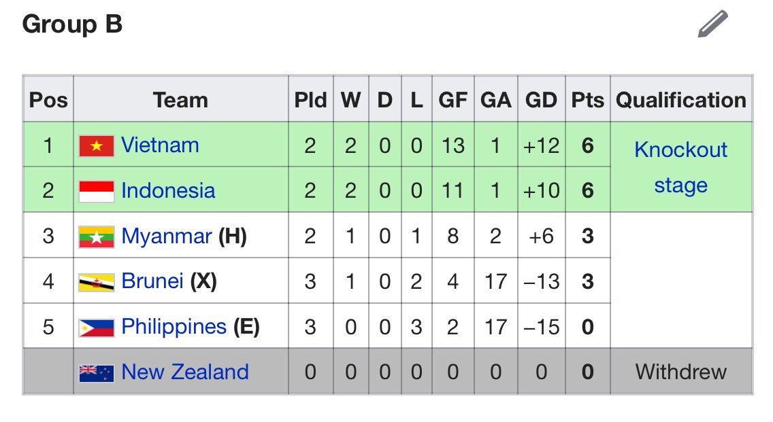Open the New Zealand team link
The width and height of the screenshot is (773, 422).
(185, 372)
